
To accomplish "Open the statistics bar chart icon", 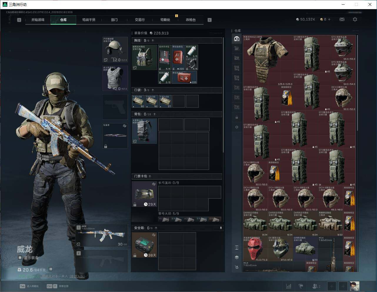I will pyautogui.click(x=289, y=286).
